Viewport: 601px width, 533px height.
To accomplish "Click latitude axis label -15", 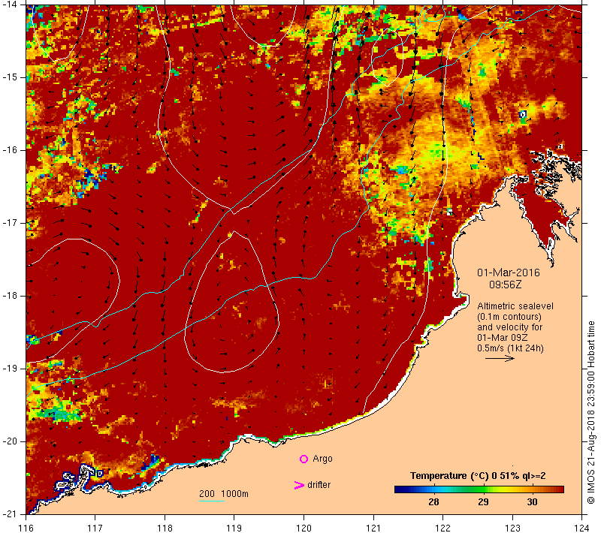I will [x=10, y=77].
